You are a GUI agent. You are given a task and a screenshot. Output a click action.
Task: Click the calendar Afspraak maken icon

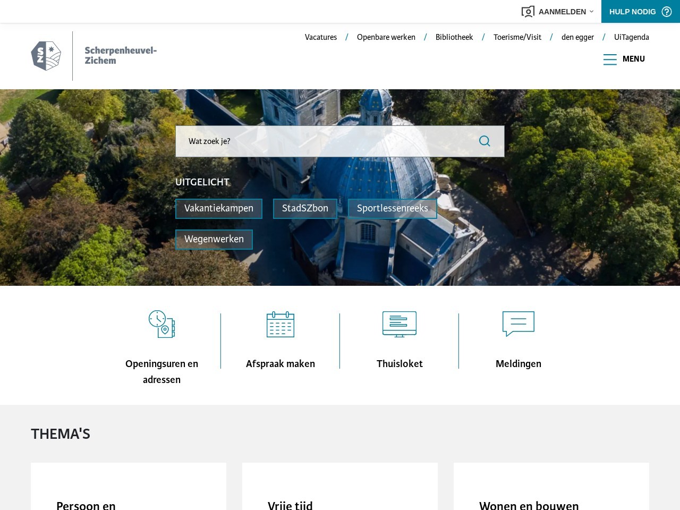[x=280, y=324]
